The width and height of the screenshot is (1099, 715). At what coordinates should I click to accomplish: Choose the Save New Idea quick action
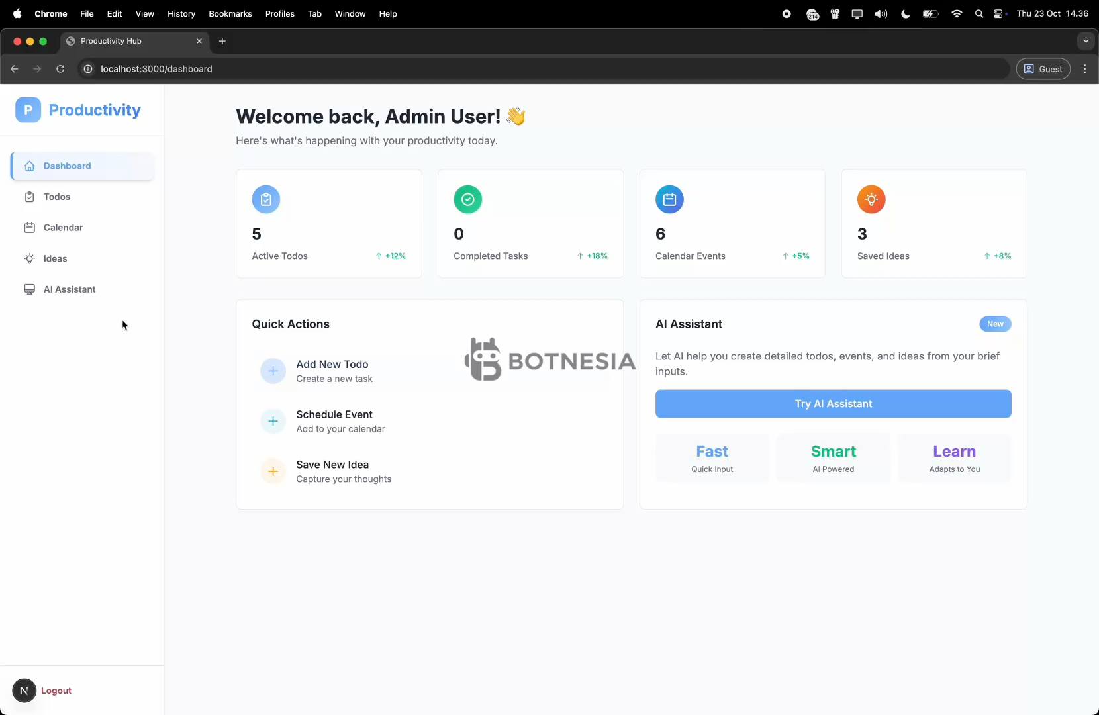430,471
